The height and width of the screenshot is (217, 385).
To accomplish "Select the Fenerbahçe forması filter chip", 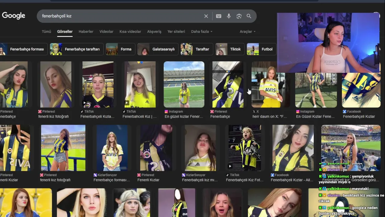I will (24, 49).
